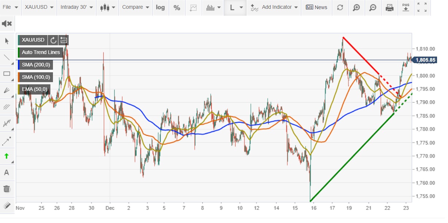
Task: Click the green up arrow marker tool
Action: [x=7, y=156]
